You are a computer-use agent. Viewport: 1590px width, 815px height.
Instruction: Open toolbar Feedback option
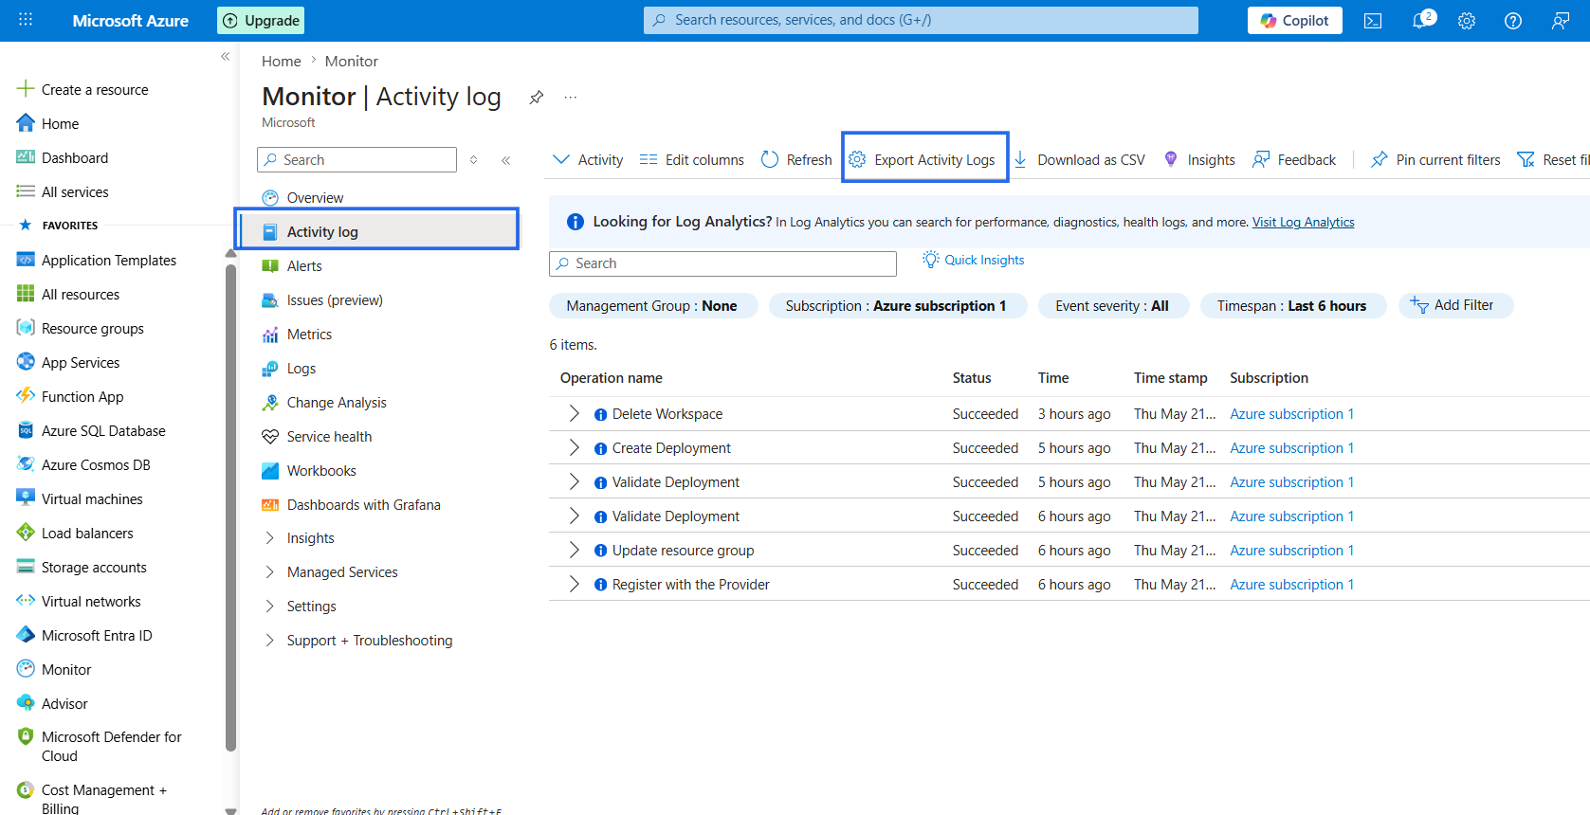pyautogui.click(x=1294, y=160)
